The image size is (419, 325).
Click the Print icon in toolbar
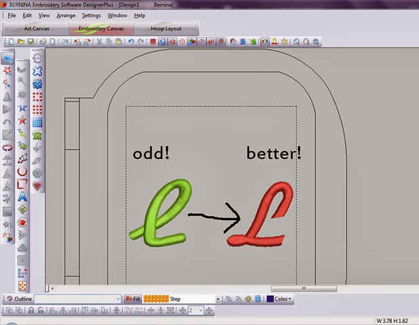[x=43, y=42]
